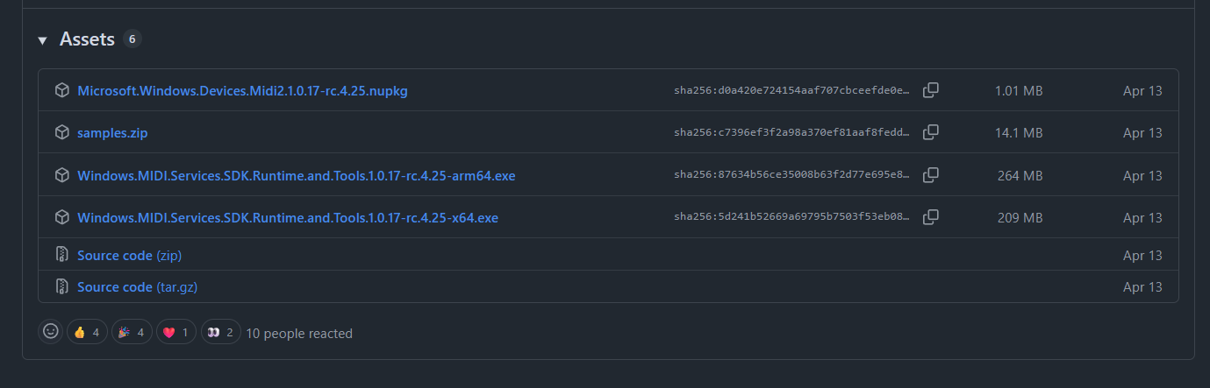Collapse the Assets section triangle

(x=42, y=40)
